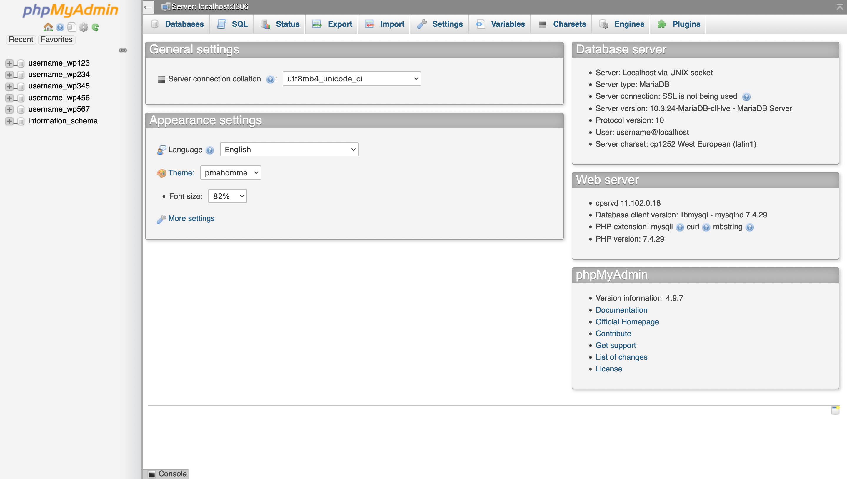Open the Font size dropdown showing 82%

227,196
